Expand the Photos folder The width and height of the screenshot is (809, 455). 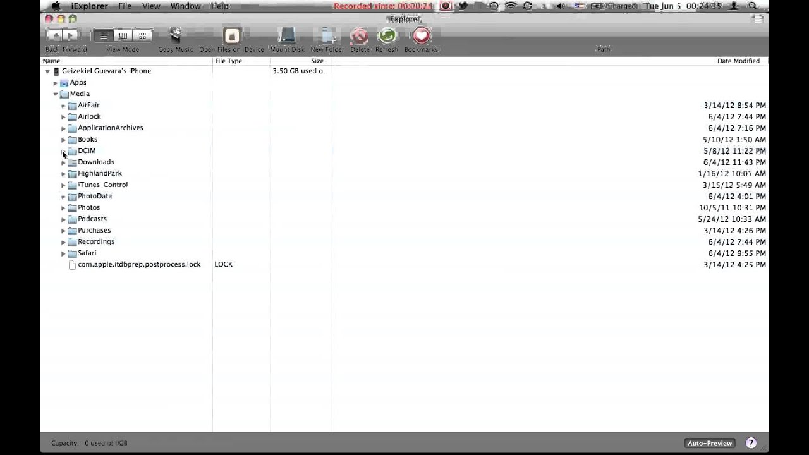[64, 208]
